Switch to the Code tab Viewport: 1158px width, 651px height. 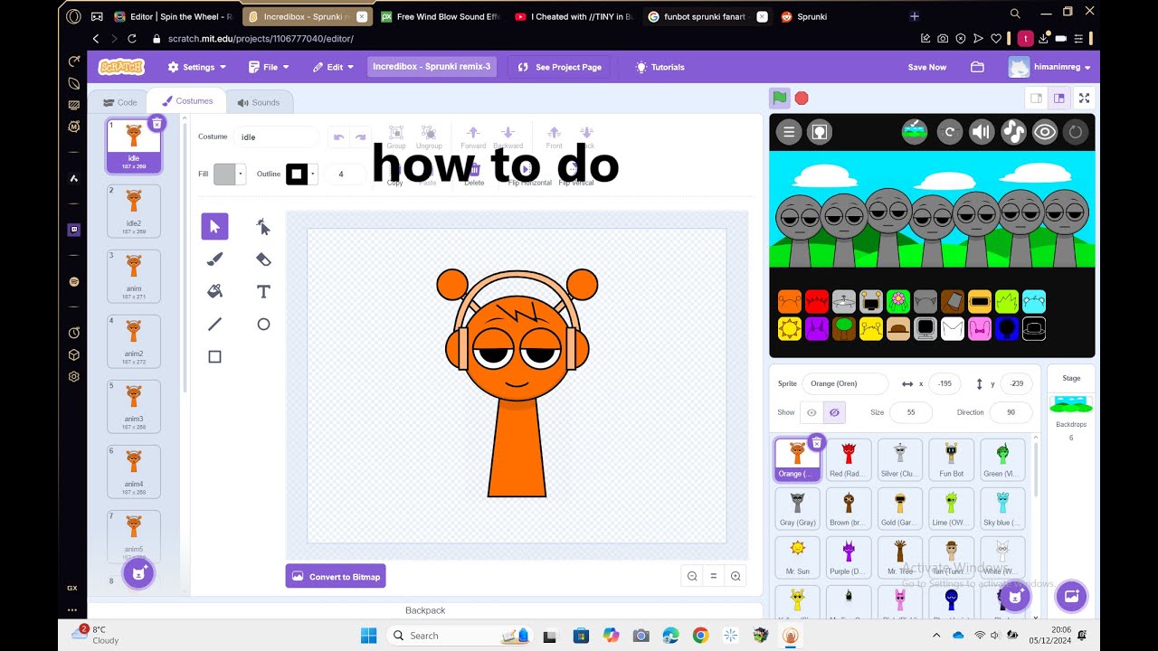[x=120, y=102]
